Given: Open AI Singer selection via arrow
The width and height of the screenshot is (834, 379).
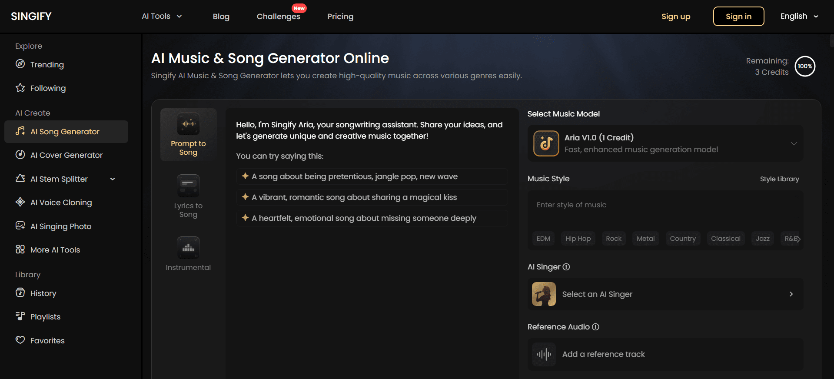Looking at the screenshot, I should [x=791, y=294].
